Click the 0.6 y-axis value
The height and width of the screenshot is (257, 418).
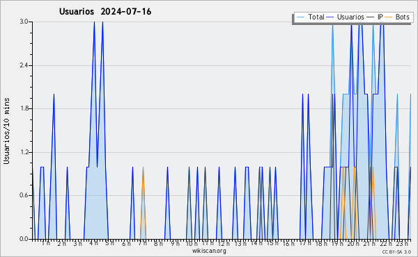(24, 196)
